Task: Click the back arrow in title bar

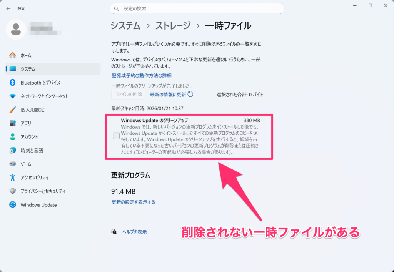Action: 8,8
